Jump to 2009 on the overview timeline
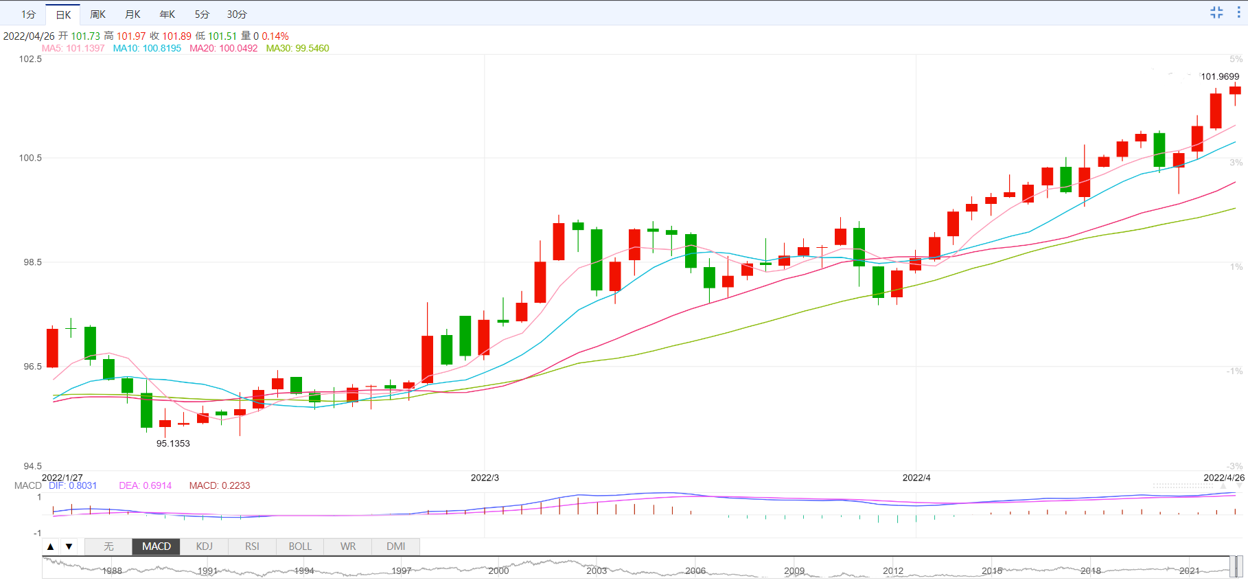Image resolution: width=1248 pixels, height=587 pixels. pyautogui.click(x=794, y=571)
